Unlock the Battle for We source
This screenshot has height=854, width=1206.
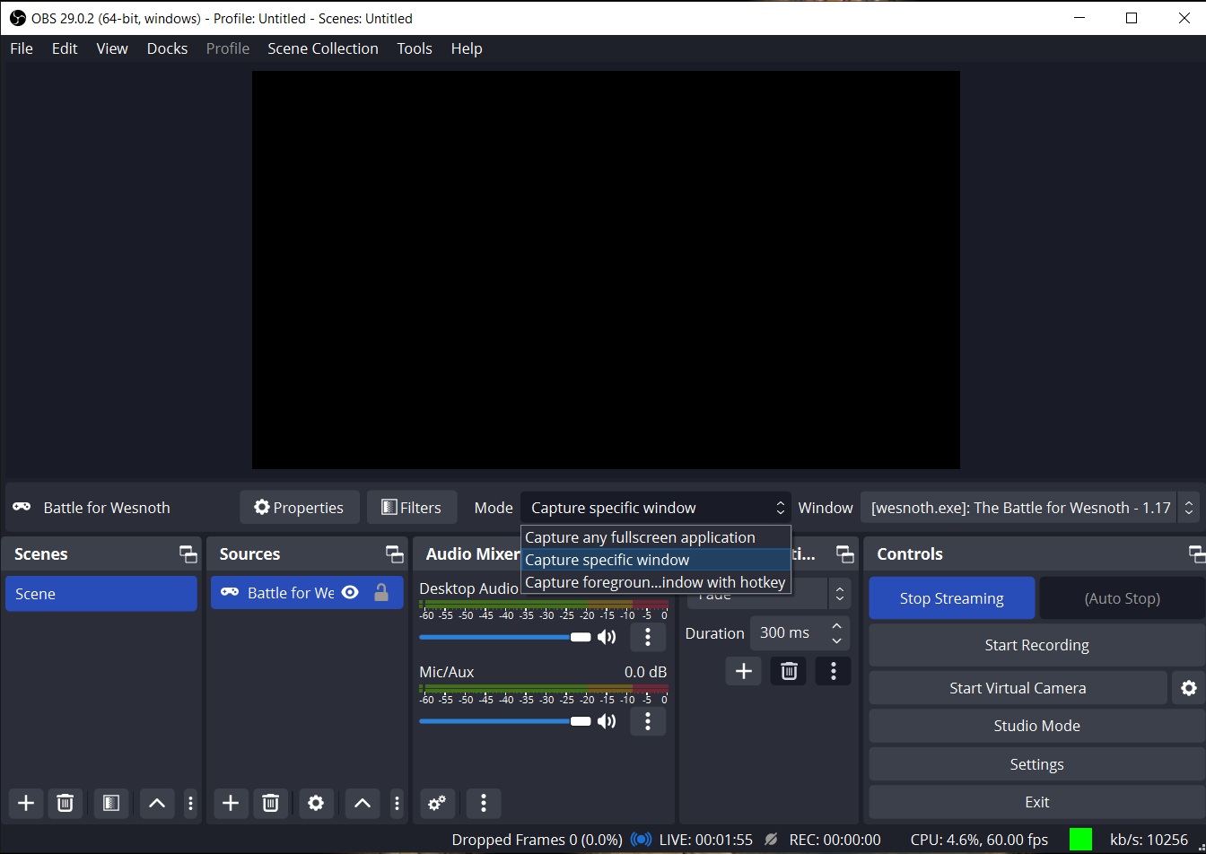[380, 592]
